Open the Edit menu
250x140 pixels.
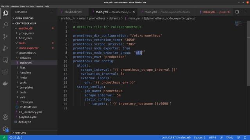pyautogui.click(x=7, y=7)
